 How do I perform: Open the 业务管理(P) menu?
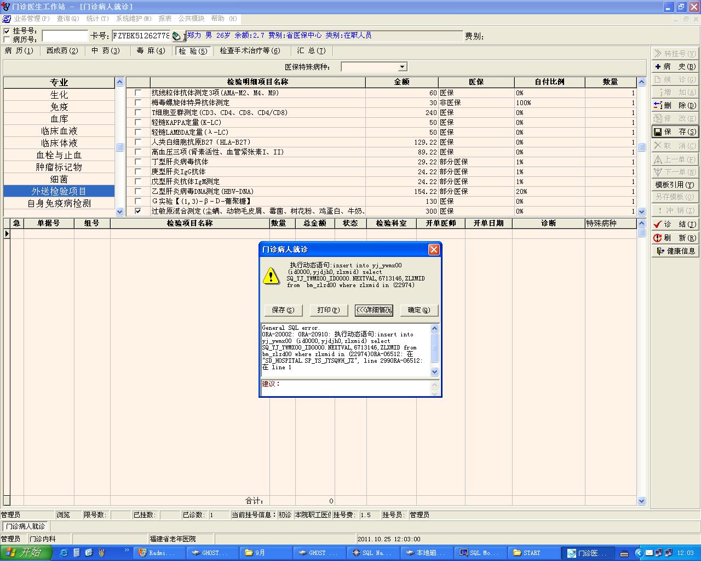click(x=32, y=19)
